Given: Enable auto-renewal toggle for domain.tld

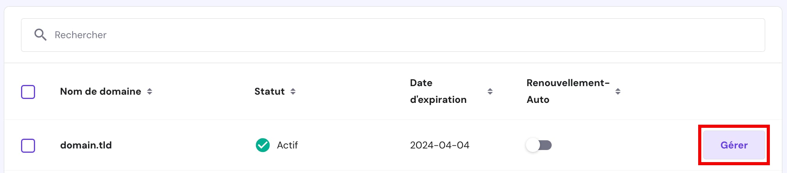Looking at the screenshot, I should click(x=539, y=145).
